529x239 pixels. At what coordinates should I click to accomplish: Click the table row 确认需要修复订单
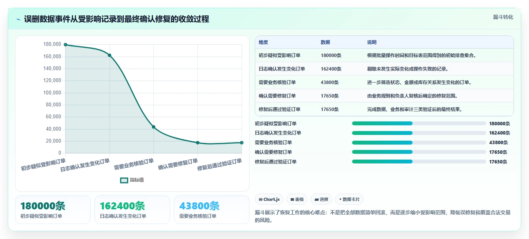coord(384,96)
